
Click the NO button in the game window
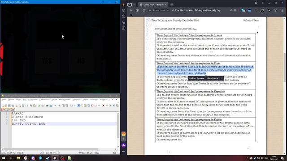tap(81, 61)
